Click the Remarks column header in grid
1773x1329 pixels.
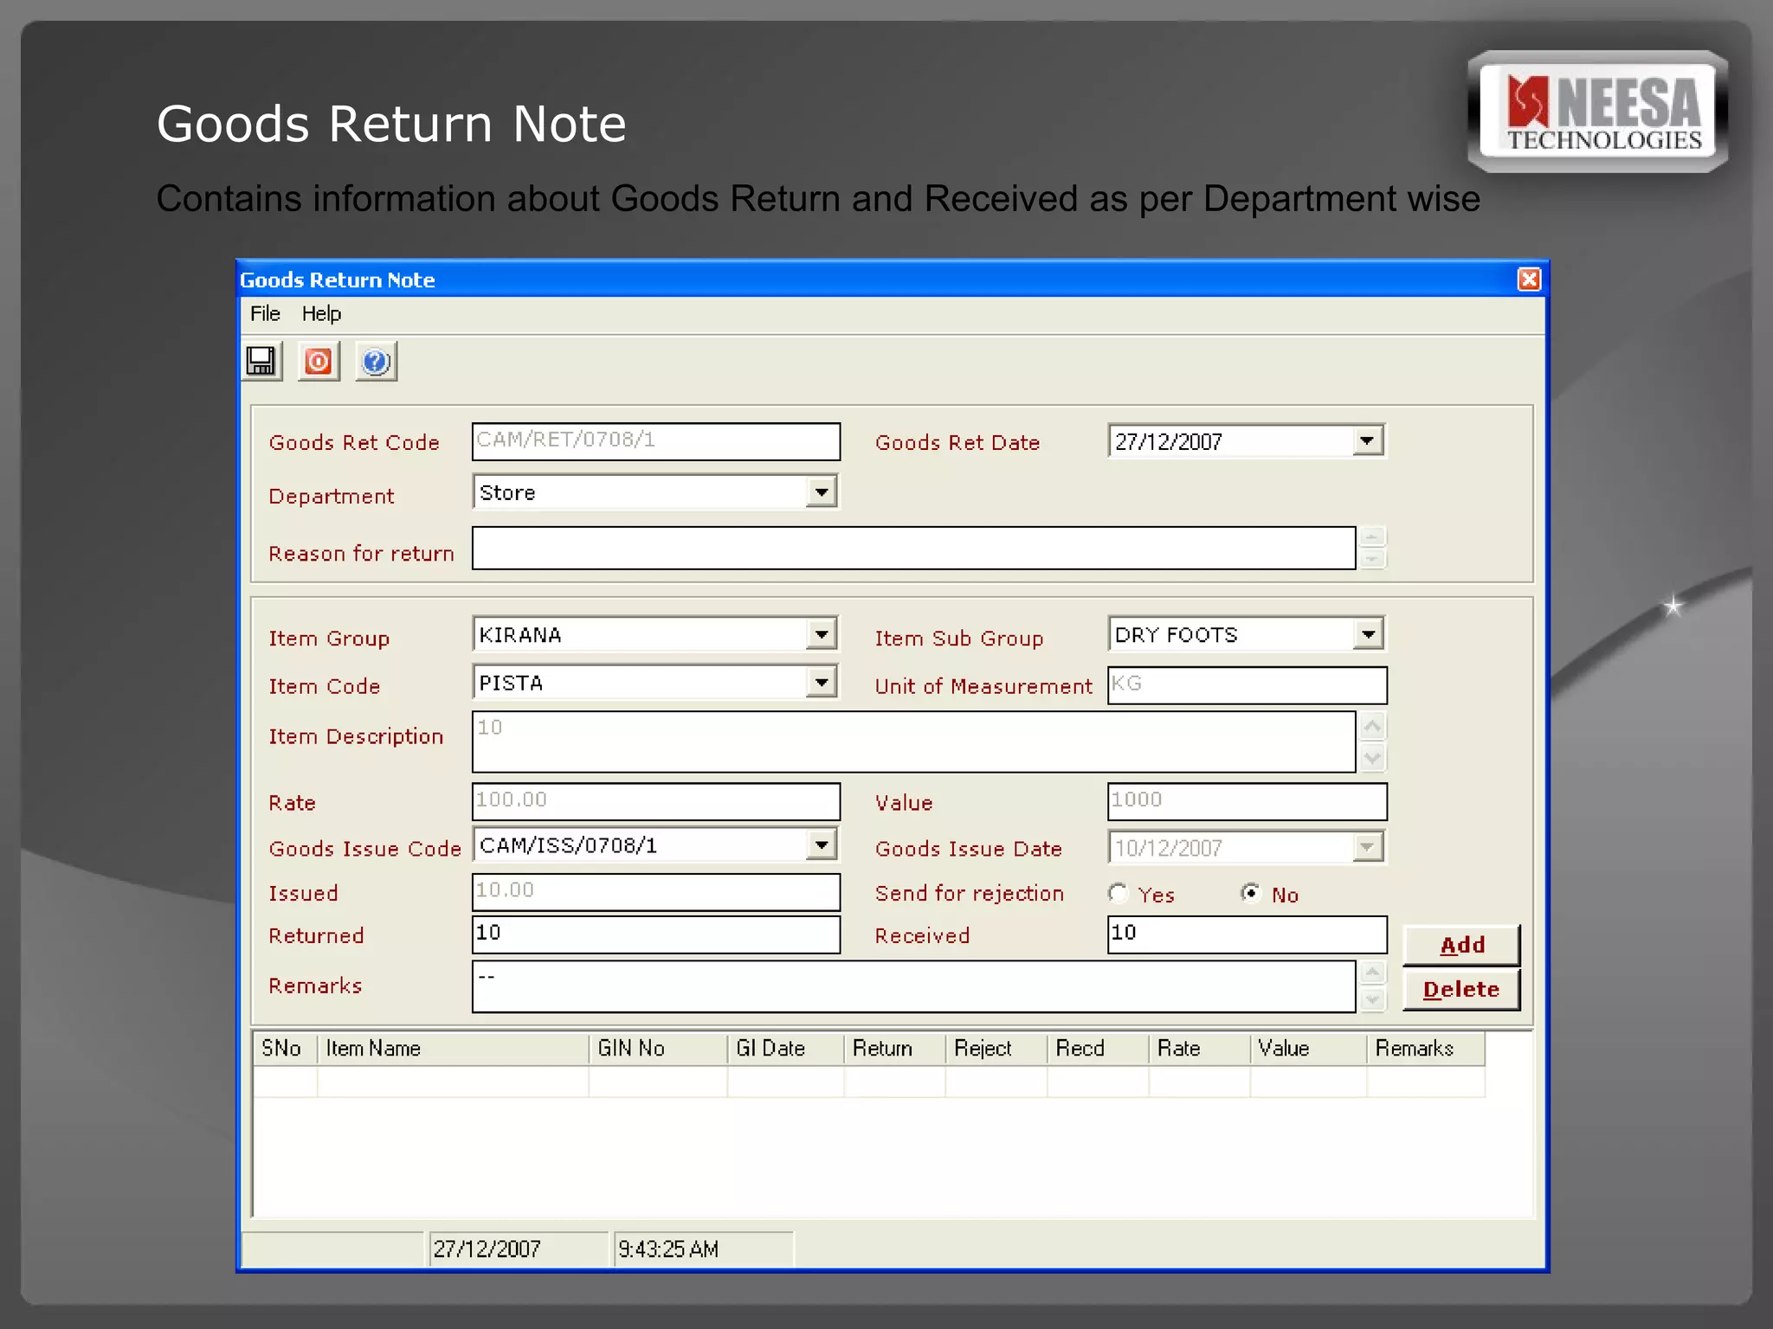tap(1426, 1049)
